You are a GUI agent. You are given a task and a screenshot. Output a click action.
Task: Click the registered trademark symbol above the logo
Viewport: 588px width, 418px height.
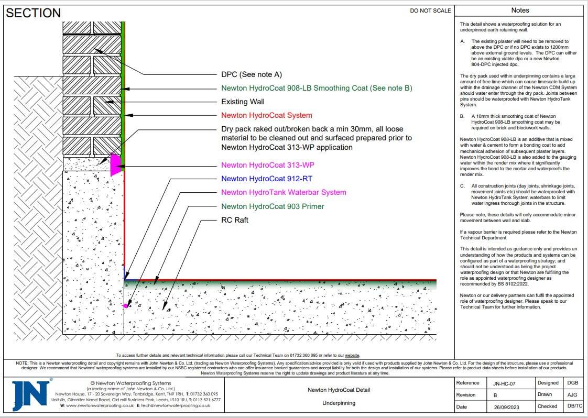[x=50, y=379]
